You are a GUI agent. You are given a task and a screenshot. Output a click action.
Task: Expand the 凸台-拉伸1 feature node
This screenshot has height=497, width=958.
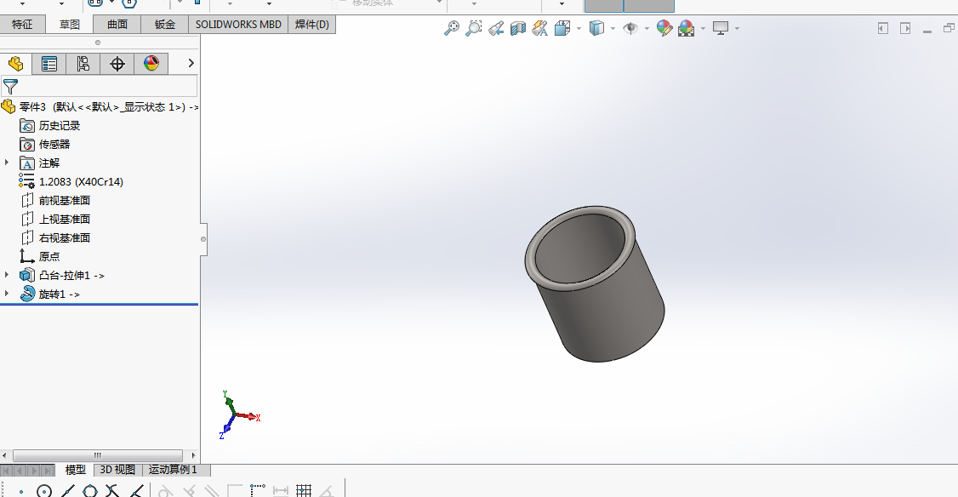point(7,275)
